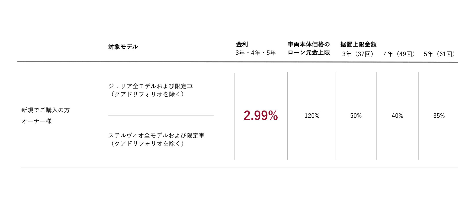
Task: Click the red 2.99% interest rate
Action: point(261,116)
